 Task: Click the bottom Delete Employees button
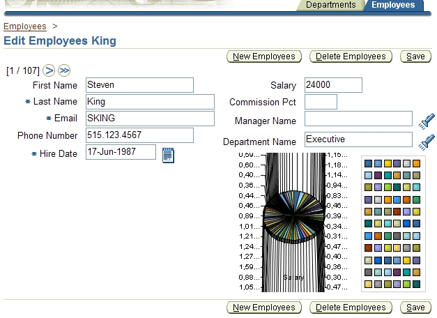point(351,308)
